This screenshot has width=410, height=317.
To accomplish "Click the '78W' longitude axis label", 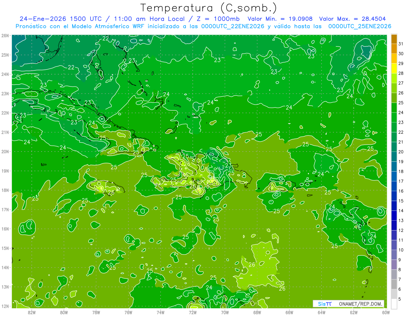I will click(96, 312).
